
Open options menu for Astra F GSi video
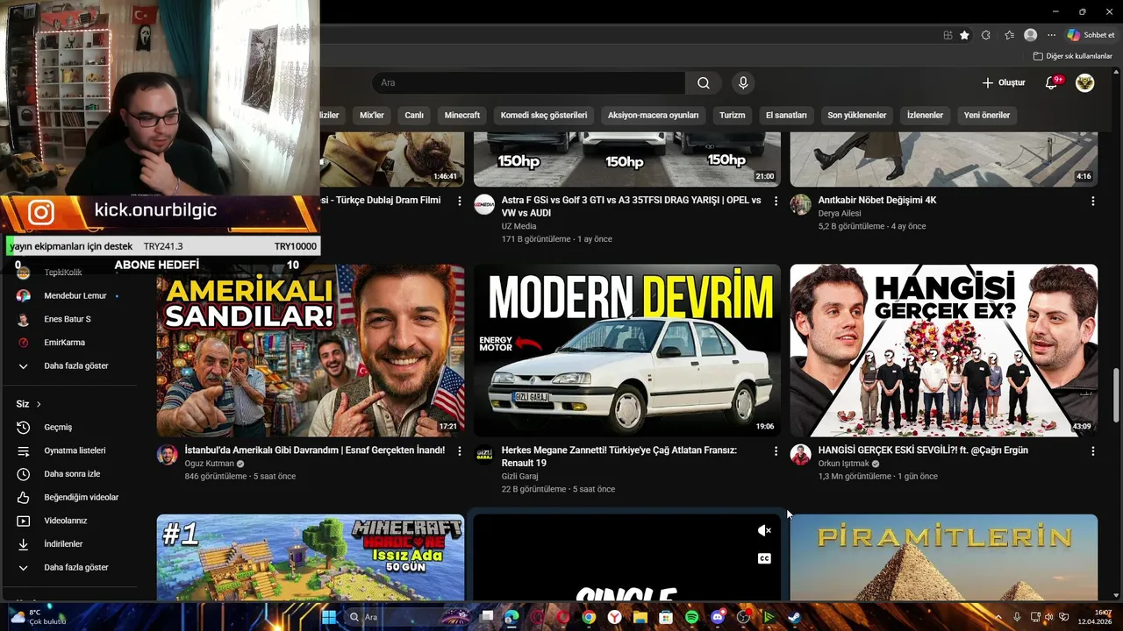(x=776, y=201)
